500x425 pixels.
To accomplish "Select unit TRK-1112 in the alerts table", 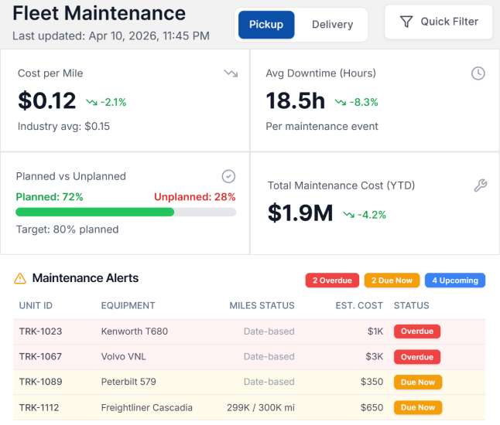I will click(x=39, y=407).
